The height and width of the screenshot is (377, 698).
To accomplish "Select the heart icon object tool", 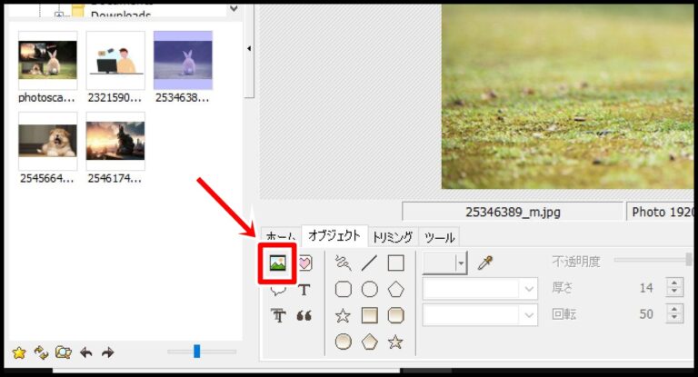I will point(305,263).
